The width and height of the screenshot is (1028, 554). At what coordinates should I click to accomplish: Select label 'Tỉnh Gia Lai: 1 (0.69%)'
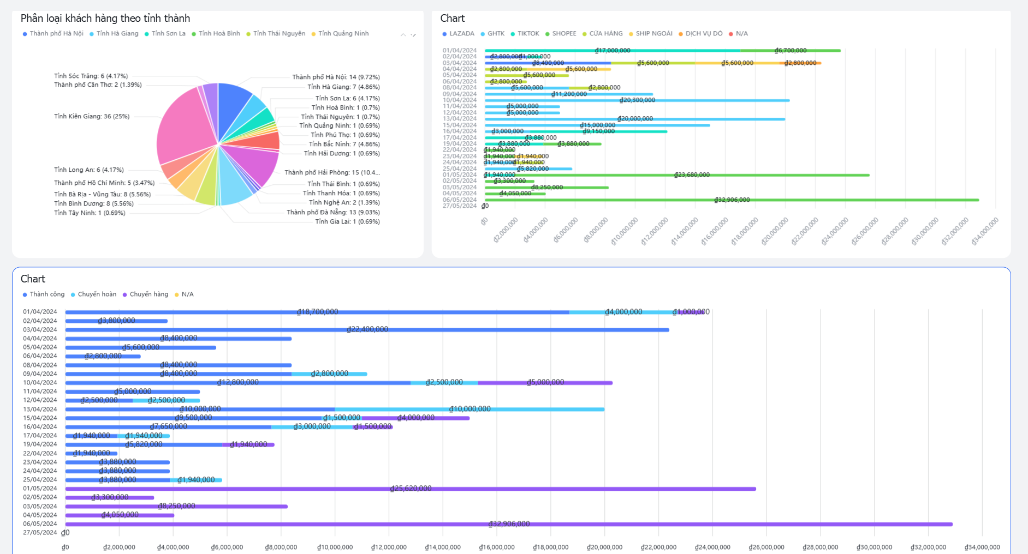pos(347,222)
